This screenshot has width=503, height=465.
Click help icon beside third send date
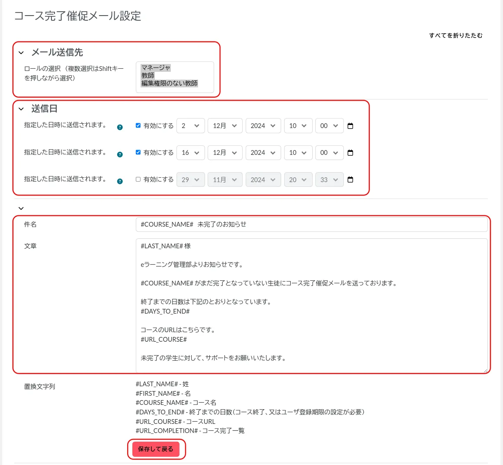(120, 181)
